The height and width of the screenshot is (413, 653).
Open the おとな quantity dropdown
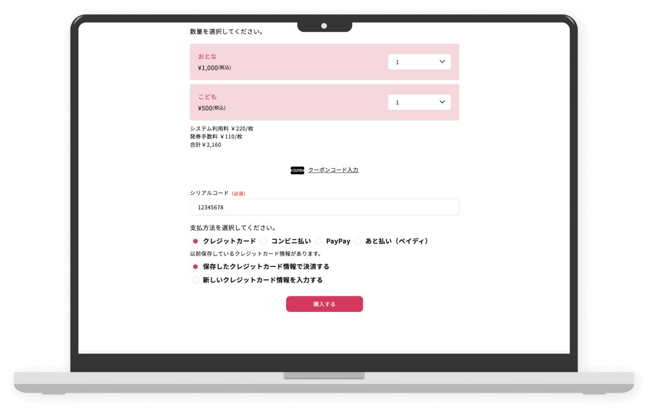[419, 62]
